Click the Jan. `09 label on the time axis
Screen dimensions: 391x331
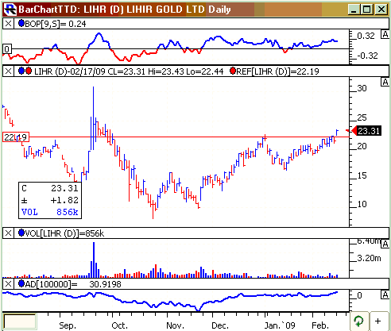pos(280,325)
